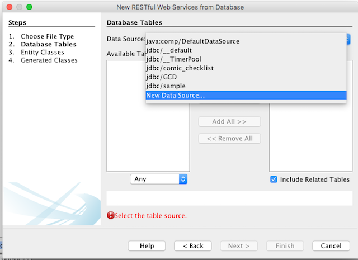
Task: Select java:comp/DefaultDataSource from the list
Action: point(192,41)
